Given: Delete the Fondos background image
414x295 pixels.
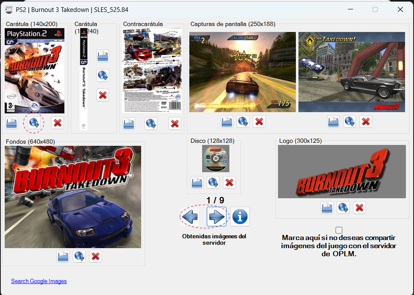Looking at the screenshot, I should pyautogui.click(x=95, y=256).
